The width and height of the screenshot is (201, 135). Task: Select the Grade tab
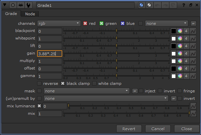(11, 14)
